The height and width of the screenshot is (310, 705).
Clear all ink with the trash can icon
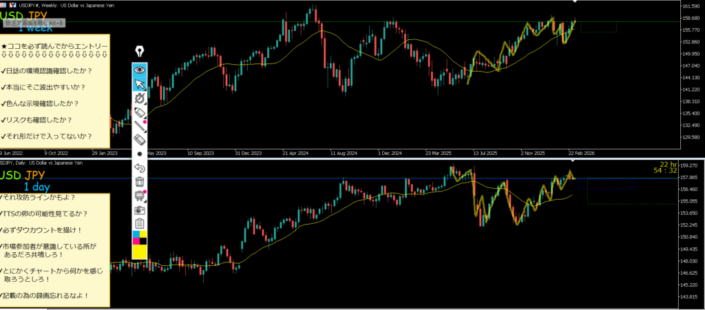click(x=139, y=182)
